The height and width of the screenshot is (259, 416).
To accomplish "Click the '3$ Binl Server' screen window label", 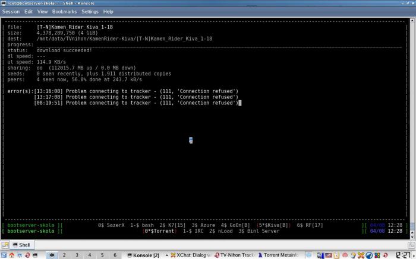I will click(x=259, y=231).
